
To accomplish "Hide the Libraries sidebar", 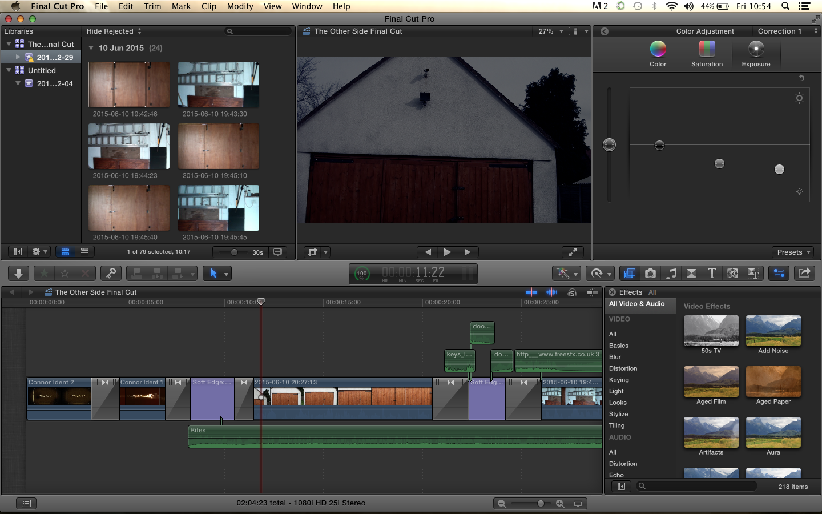I will click(18, 251).
